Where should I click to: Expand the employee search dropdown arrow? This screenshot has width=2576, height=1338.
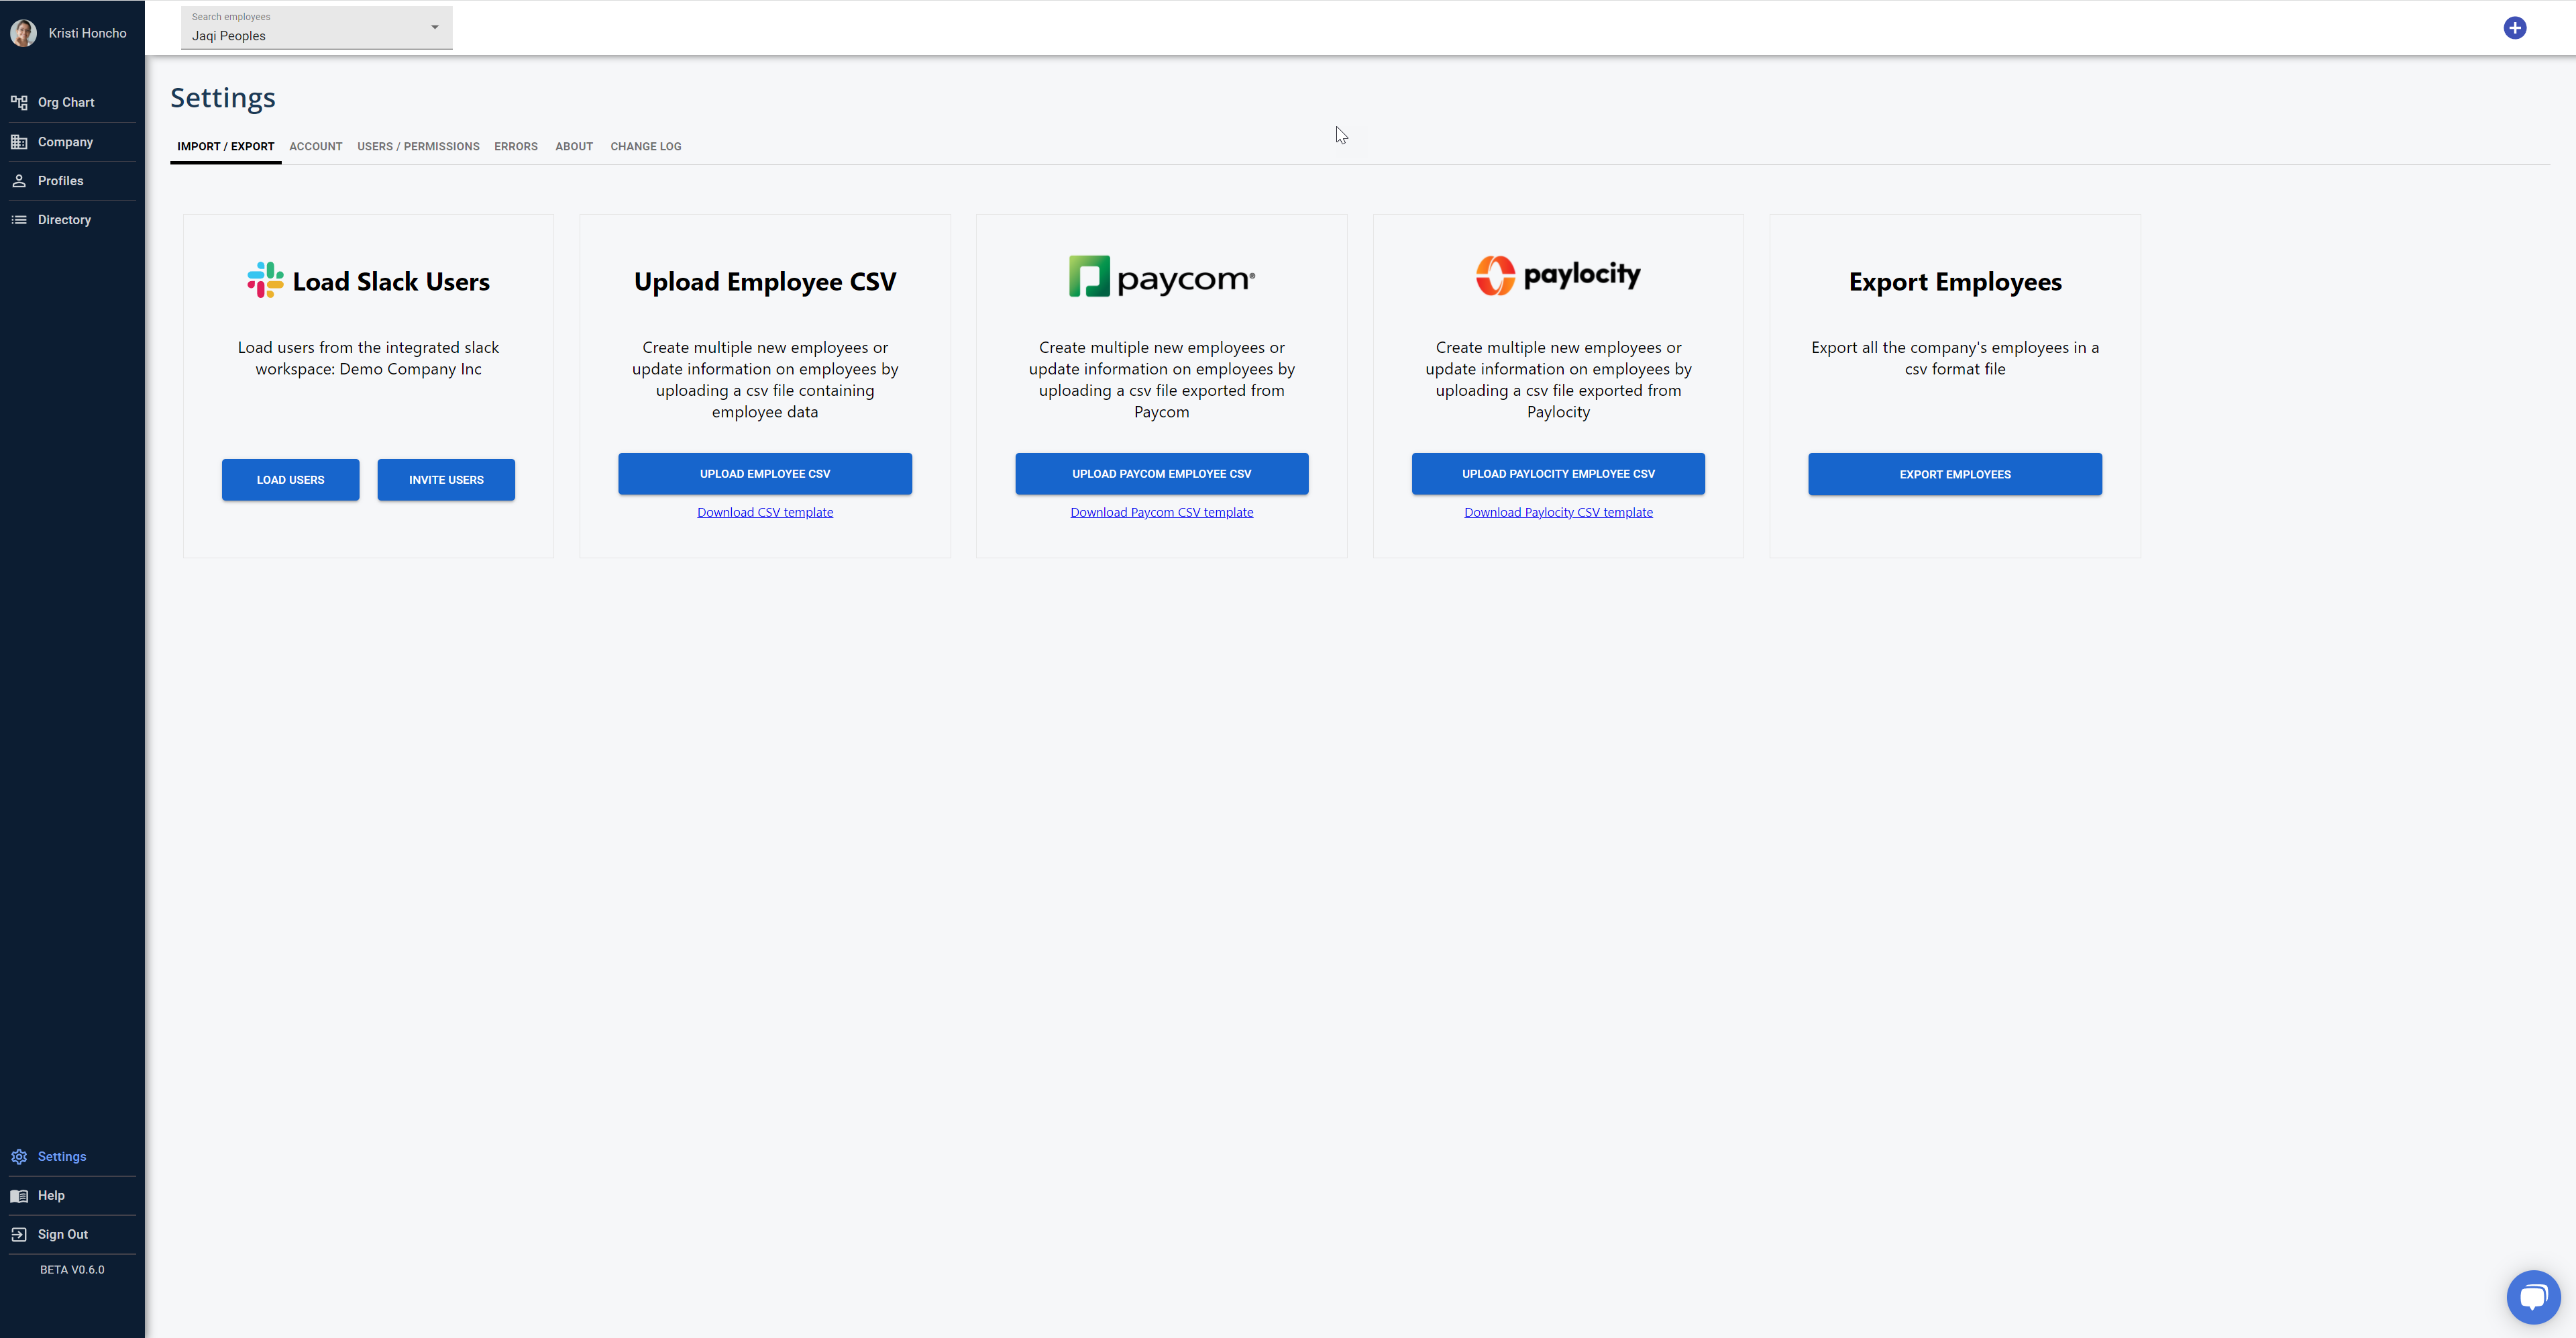[434, 27]
